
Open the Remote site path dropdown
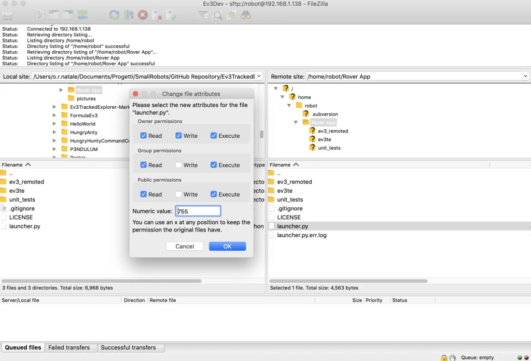coord(525,77)
